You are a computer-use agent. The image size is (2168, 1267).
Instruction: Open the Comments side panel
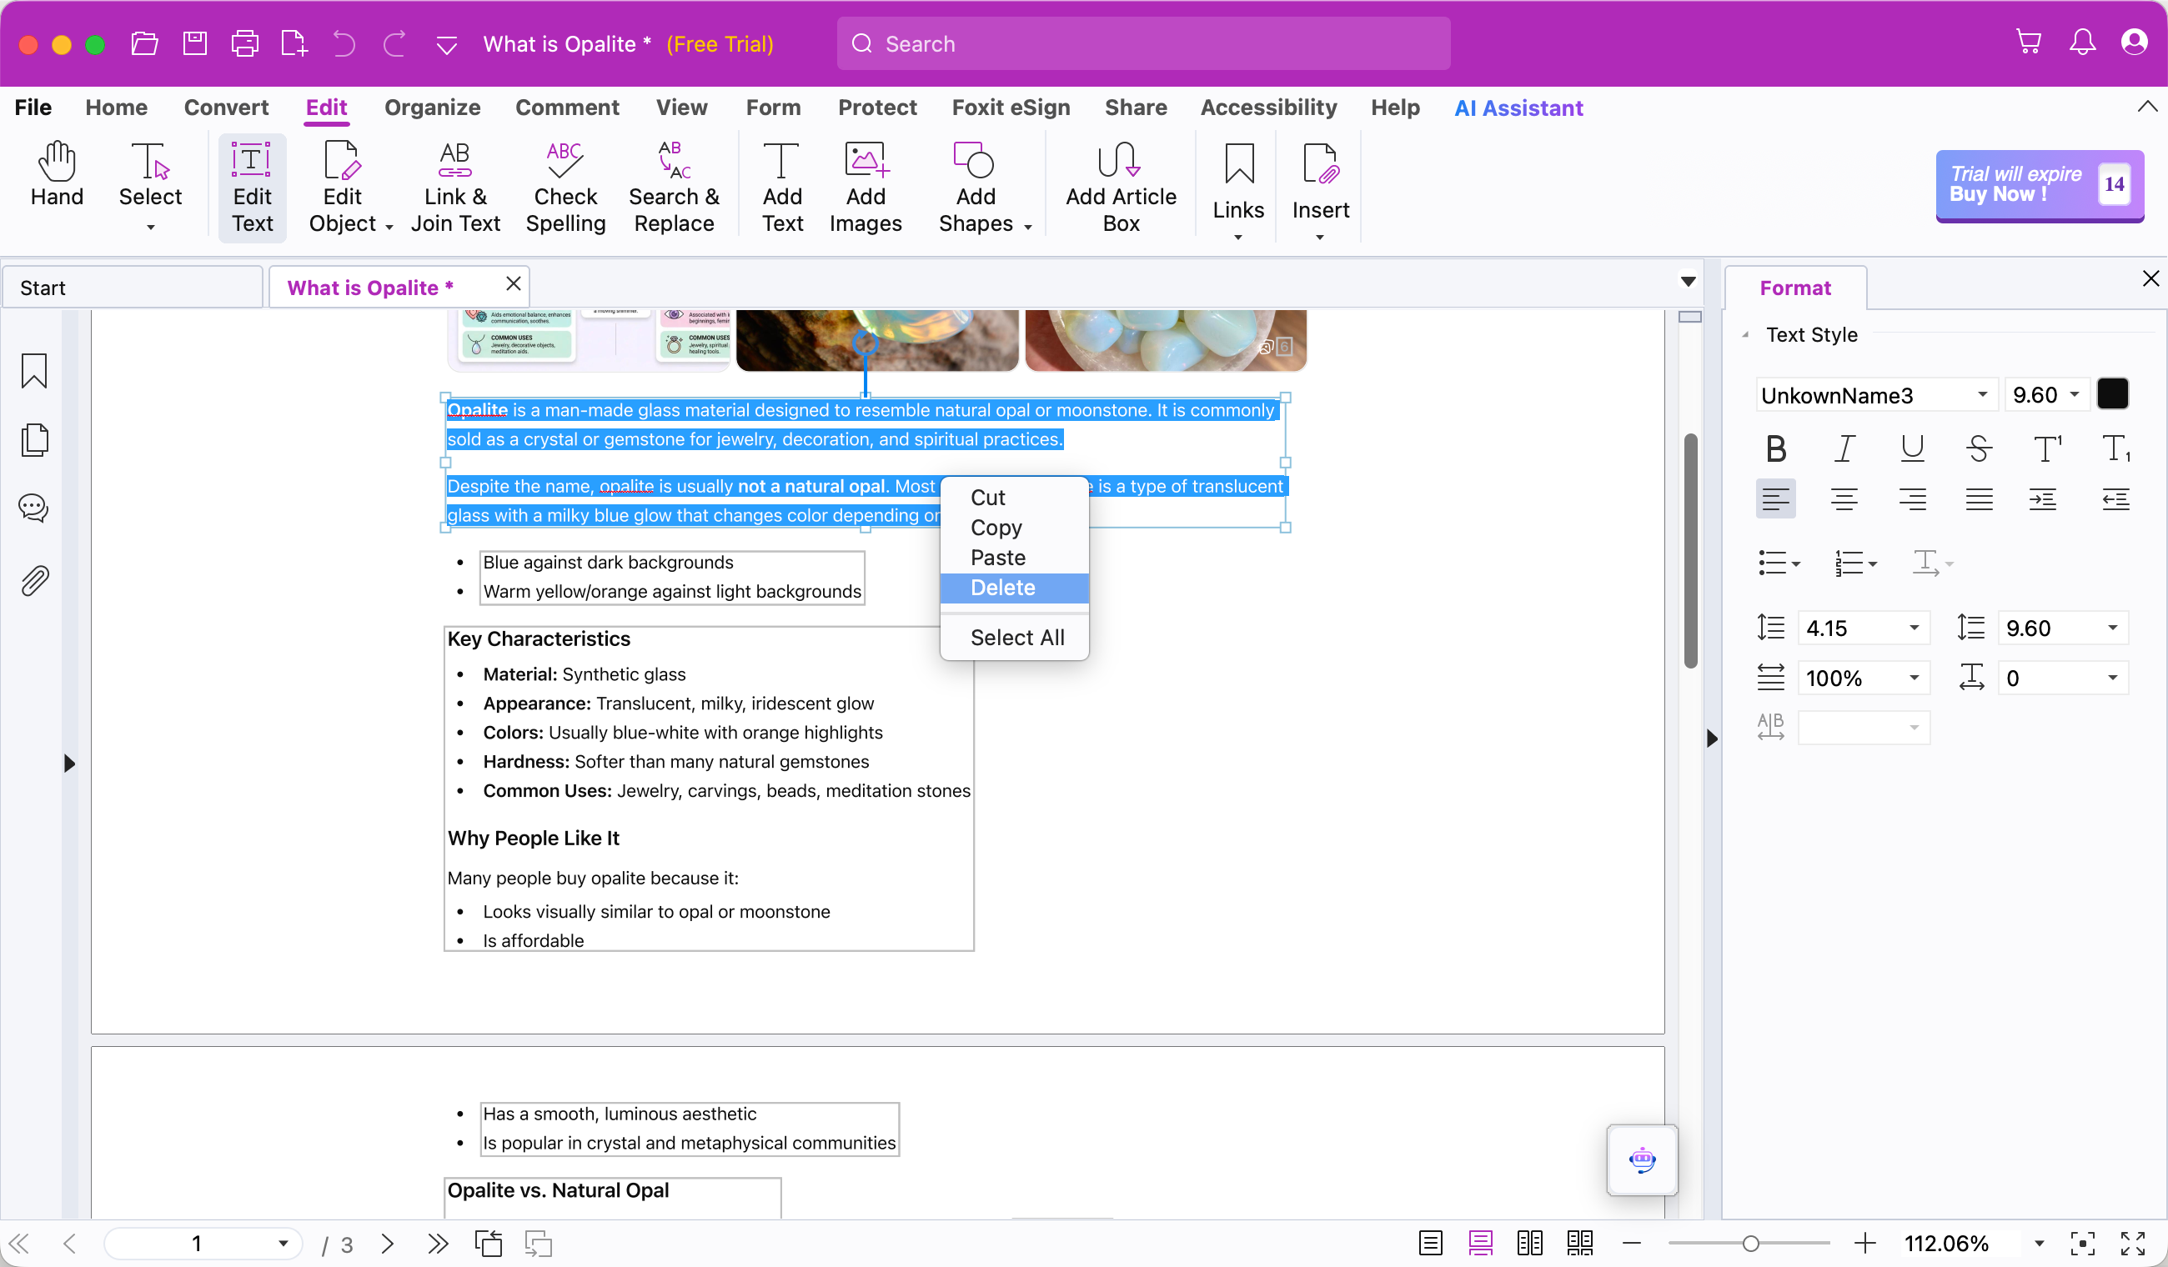pyautogui.click(x=34, y=508)
